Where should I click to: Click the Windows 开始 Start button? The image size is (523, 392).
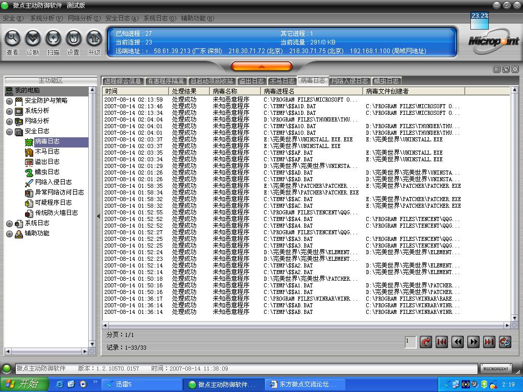point(23,384)
